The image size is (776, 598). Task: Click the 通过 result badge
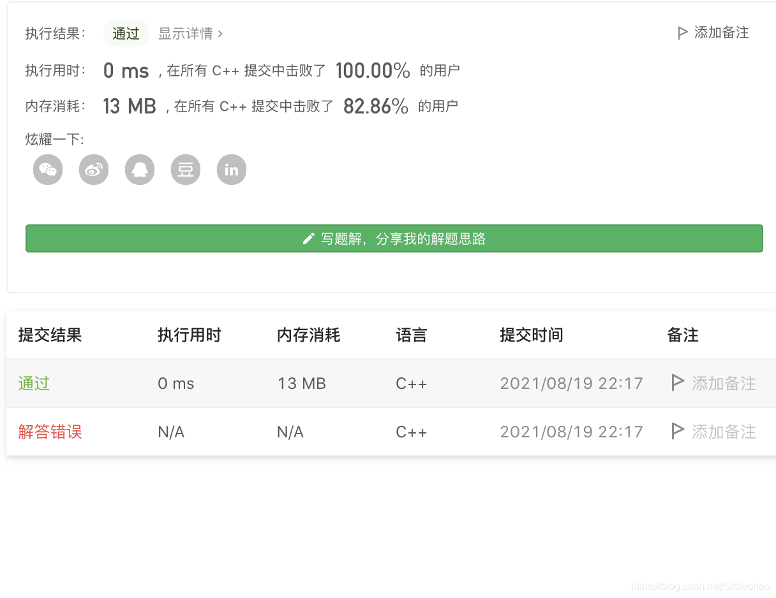tap(126, 33)
